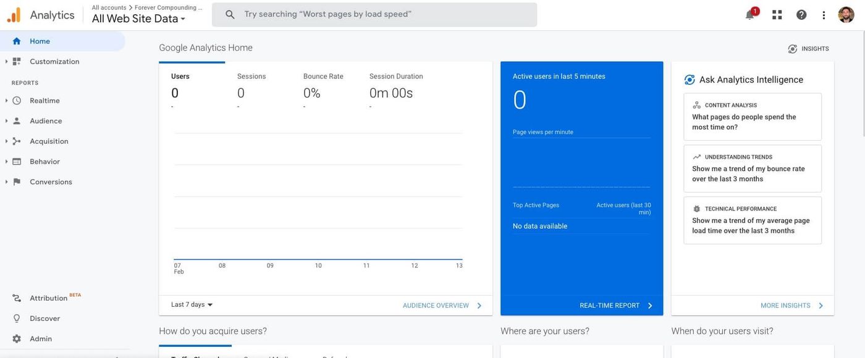Viewport: 865px width, 358px height.
Task: Click the search magnifier icon
Action: 230,14
